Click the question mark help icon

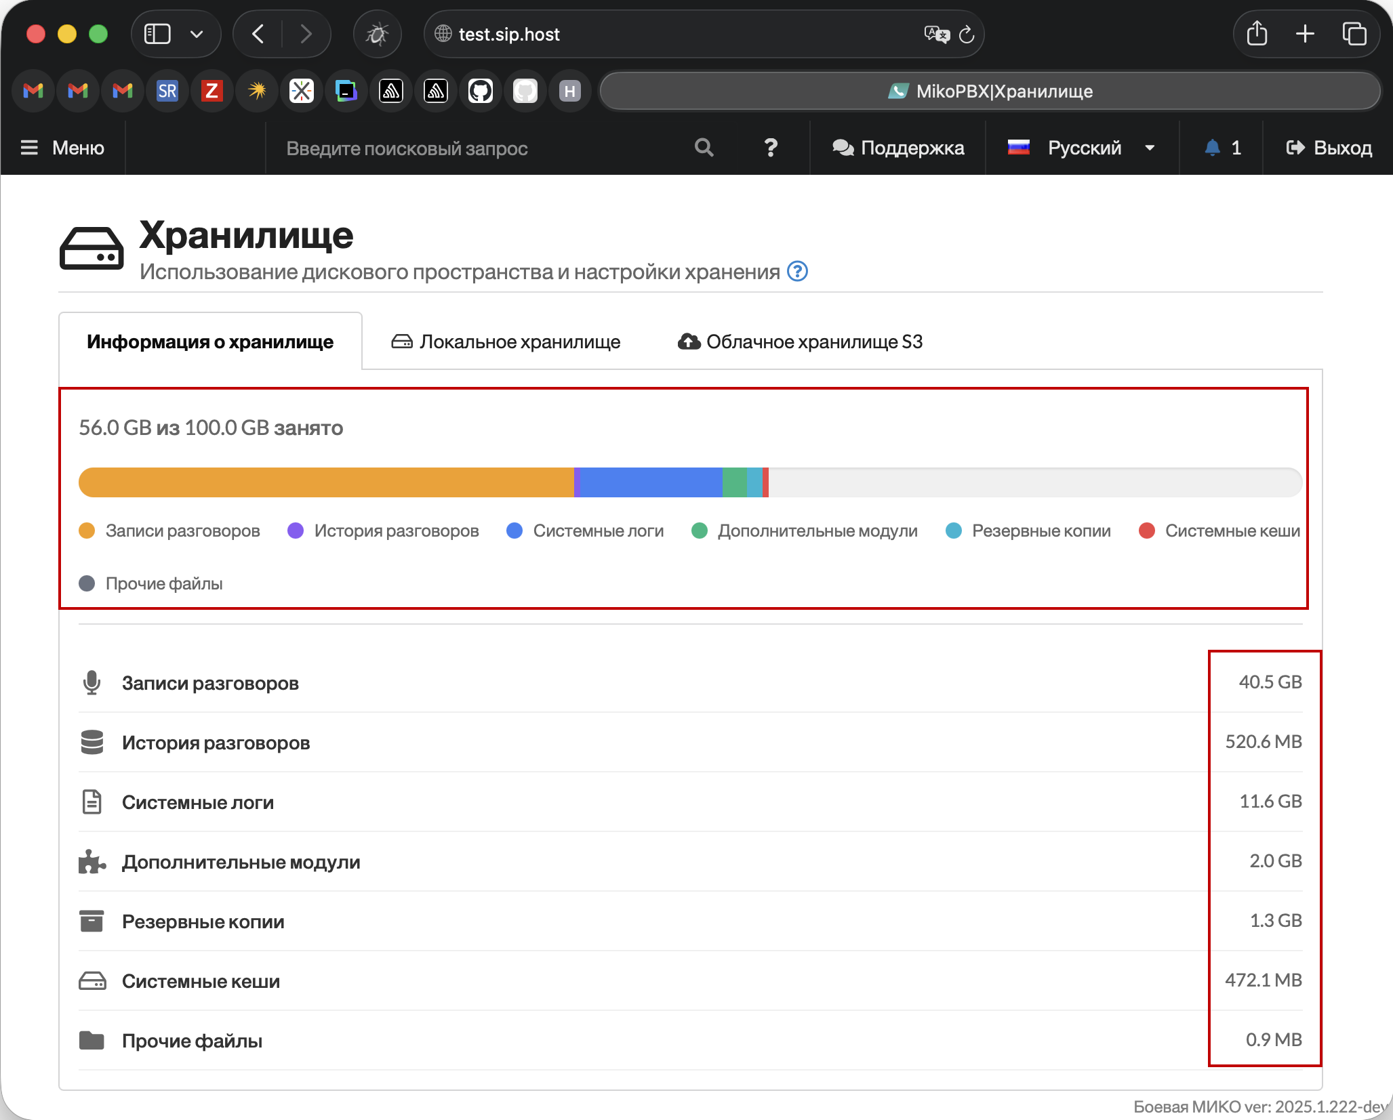770,148
